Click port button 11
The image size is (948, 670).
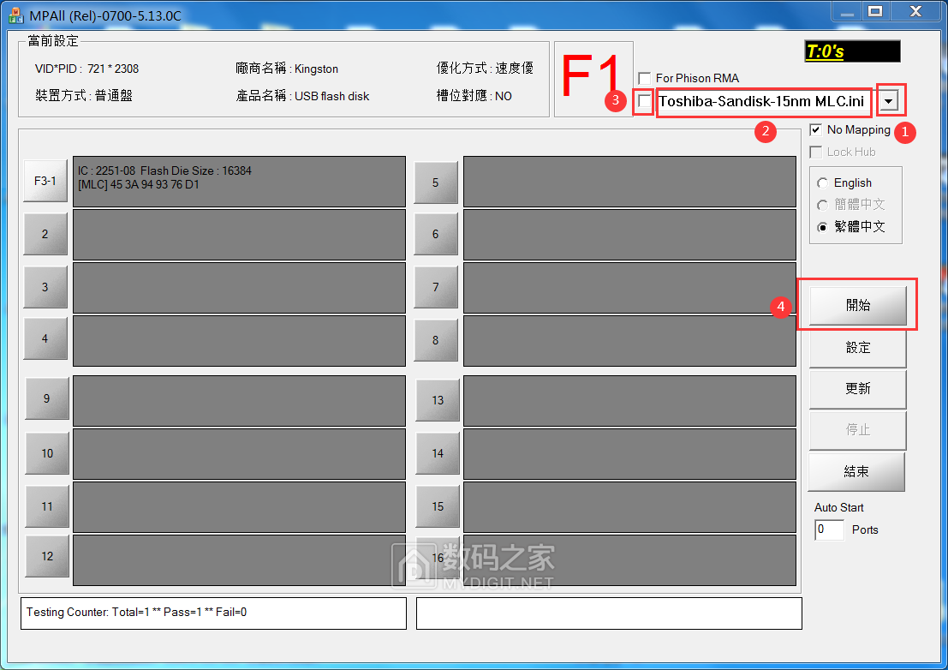click(x=47, y=506)
